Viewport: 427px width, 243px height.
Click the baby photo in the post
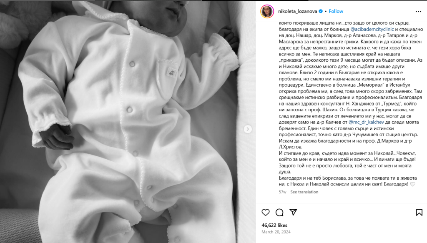[x=128, y=122]
